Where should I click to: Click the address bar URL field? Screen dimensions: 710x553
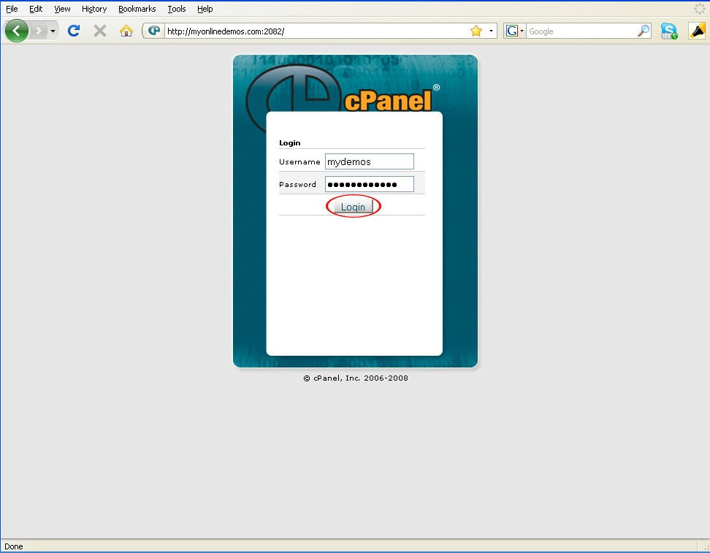point(317,31)
